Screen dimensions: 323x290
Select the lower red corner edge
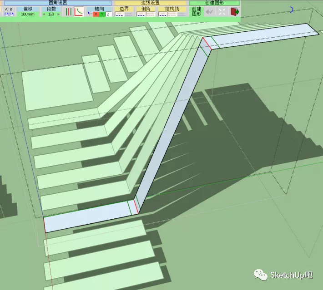136,206
